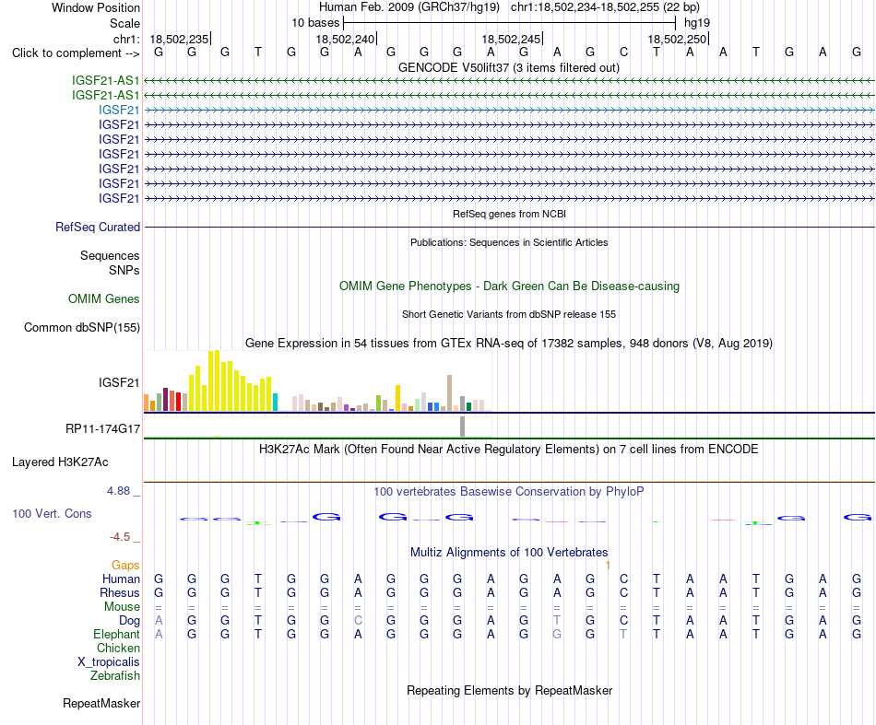Click the Window Position label
The height and width of the screenshot is (725, 876).
tap(96, 7)
